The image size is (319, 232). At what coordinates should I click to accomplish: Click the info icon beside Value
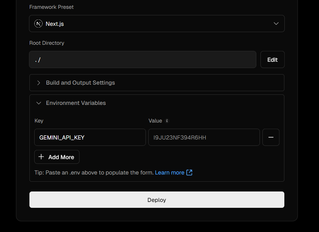coord(167,121)
